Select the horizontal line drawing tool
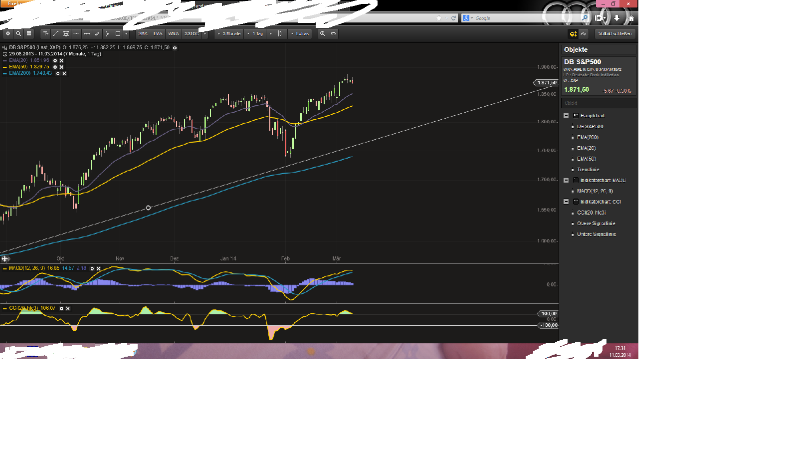 click(x=76, y=33)
